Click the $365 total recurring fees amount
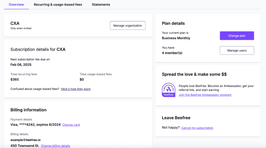Image resolution: width=266 pixels, height=148 pixels. click(x=14, y=79)
